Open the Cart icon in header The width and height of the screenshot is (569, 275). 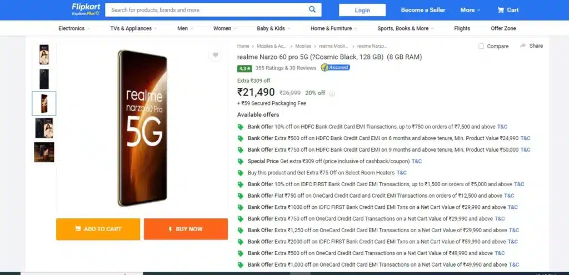coord(501,10)
